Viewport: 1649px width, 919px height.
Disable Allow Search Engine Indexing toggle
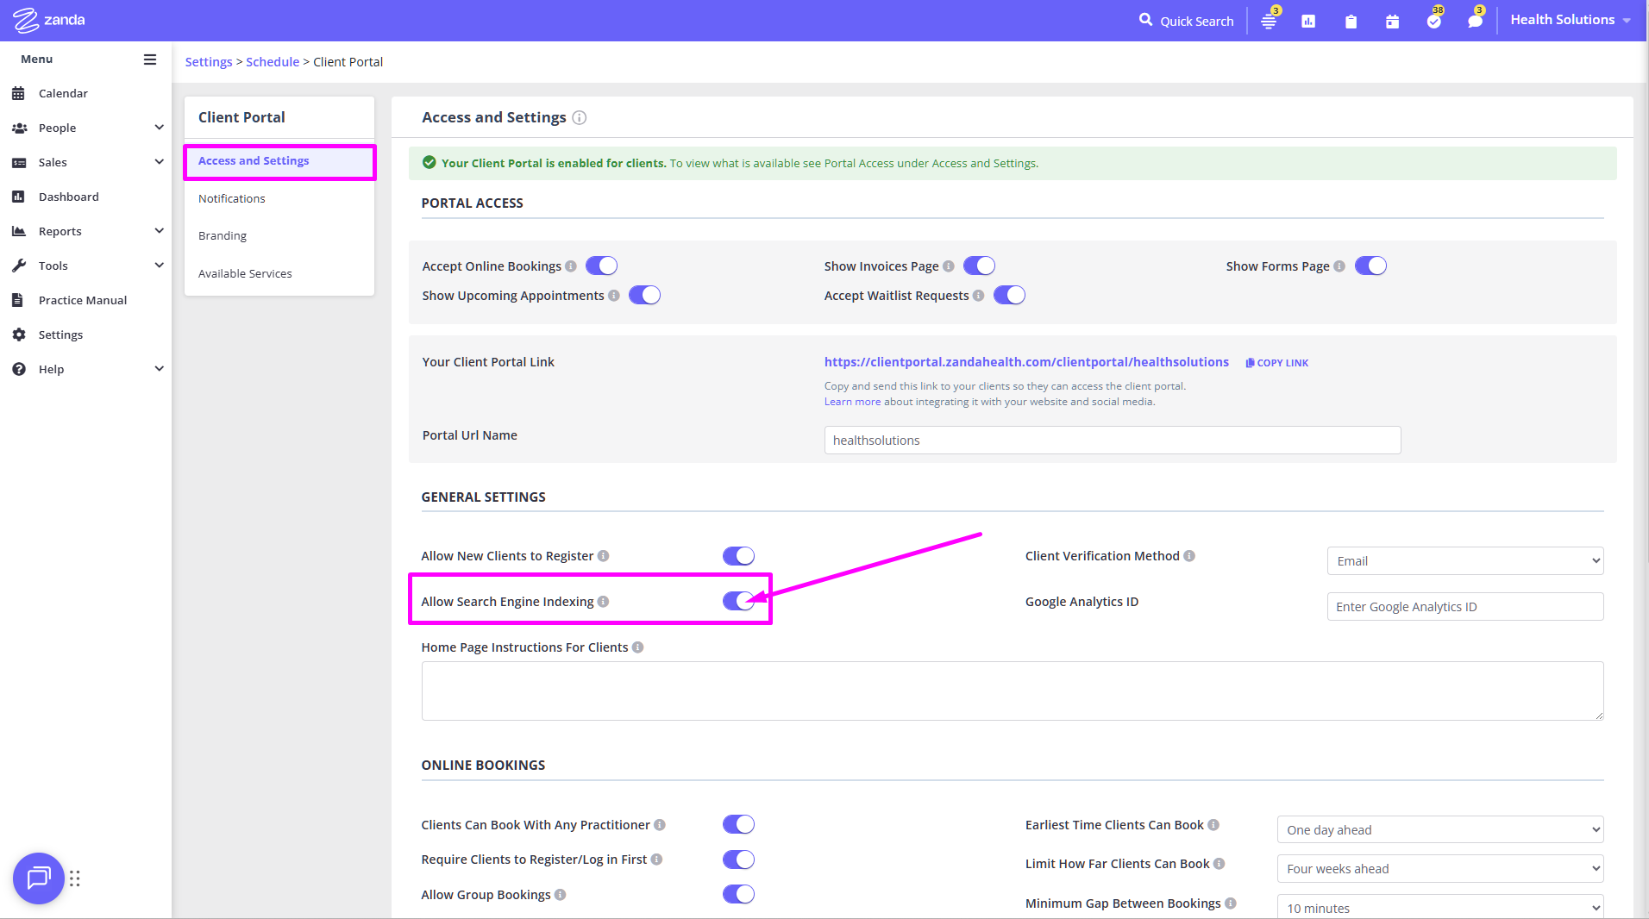point(738,602)
